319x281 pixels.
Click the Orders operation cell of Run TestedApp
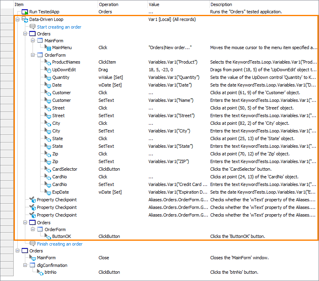105,12
